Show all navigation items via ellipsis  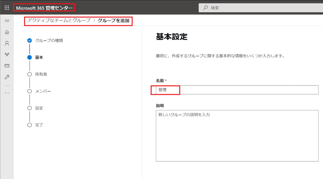[6, 93]
